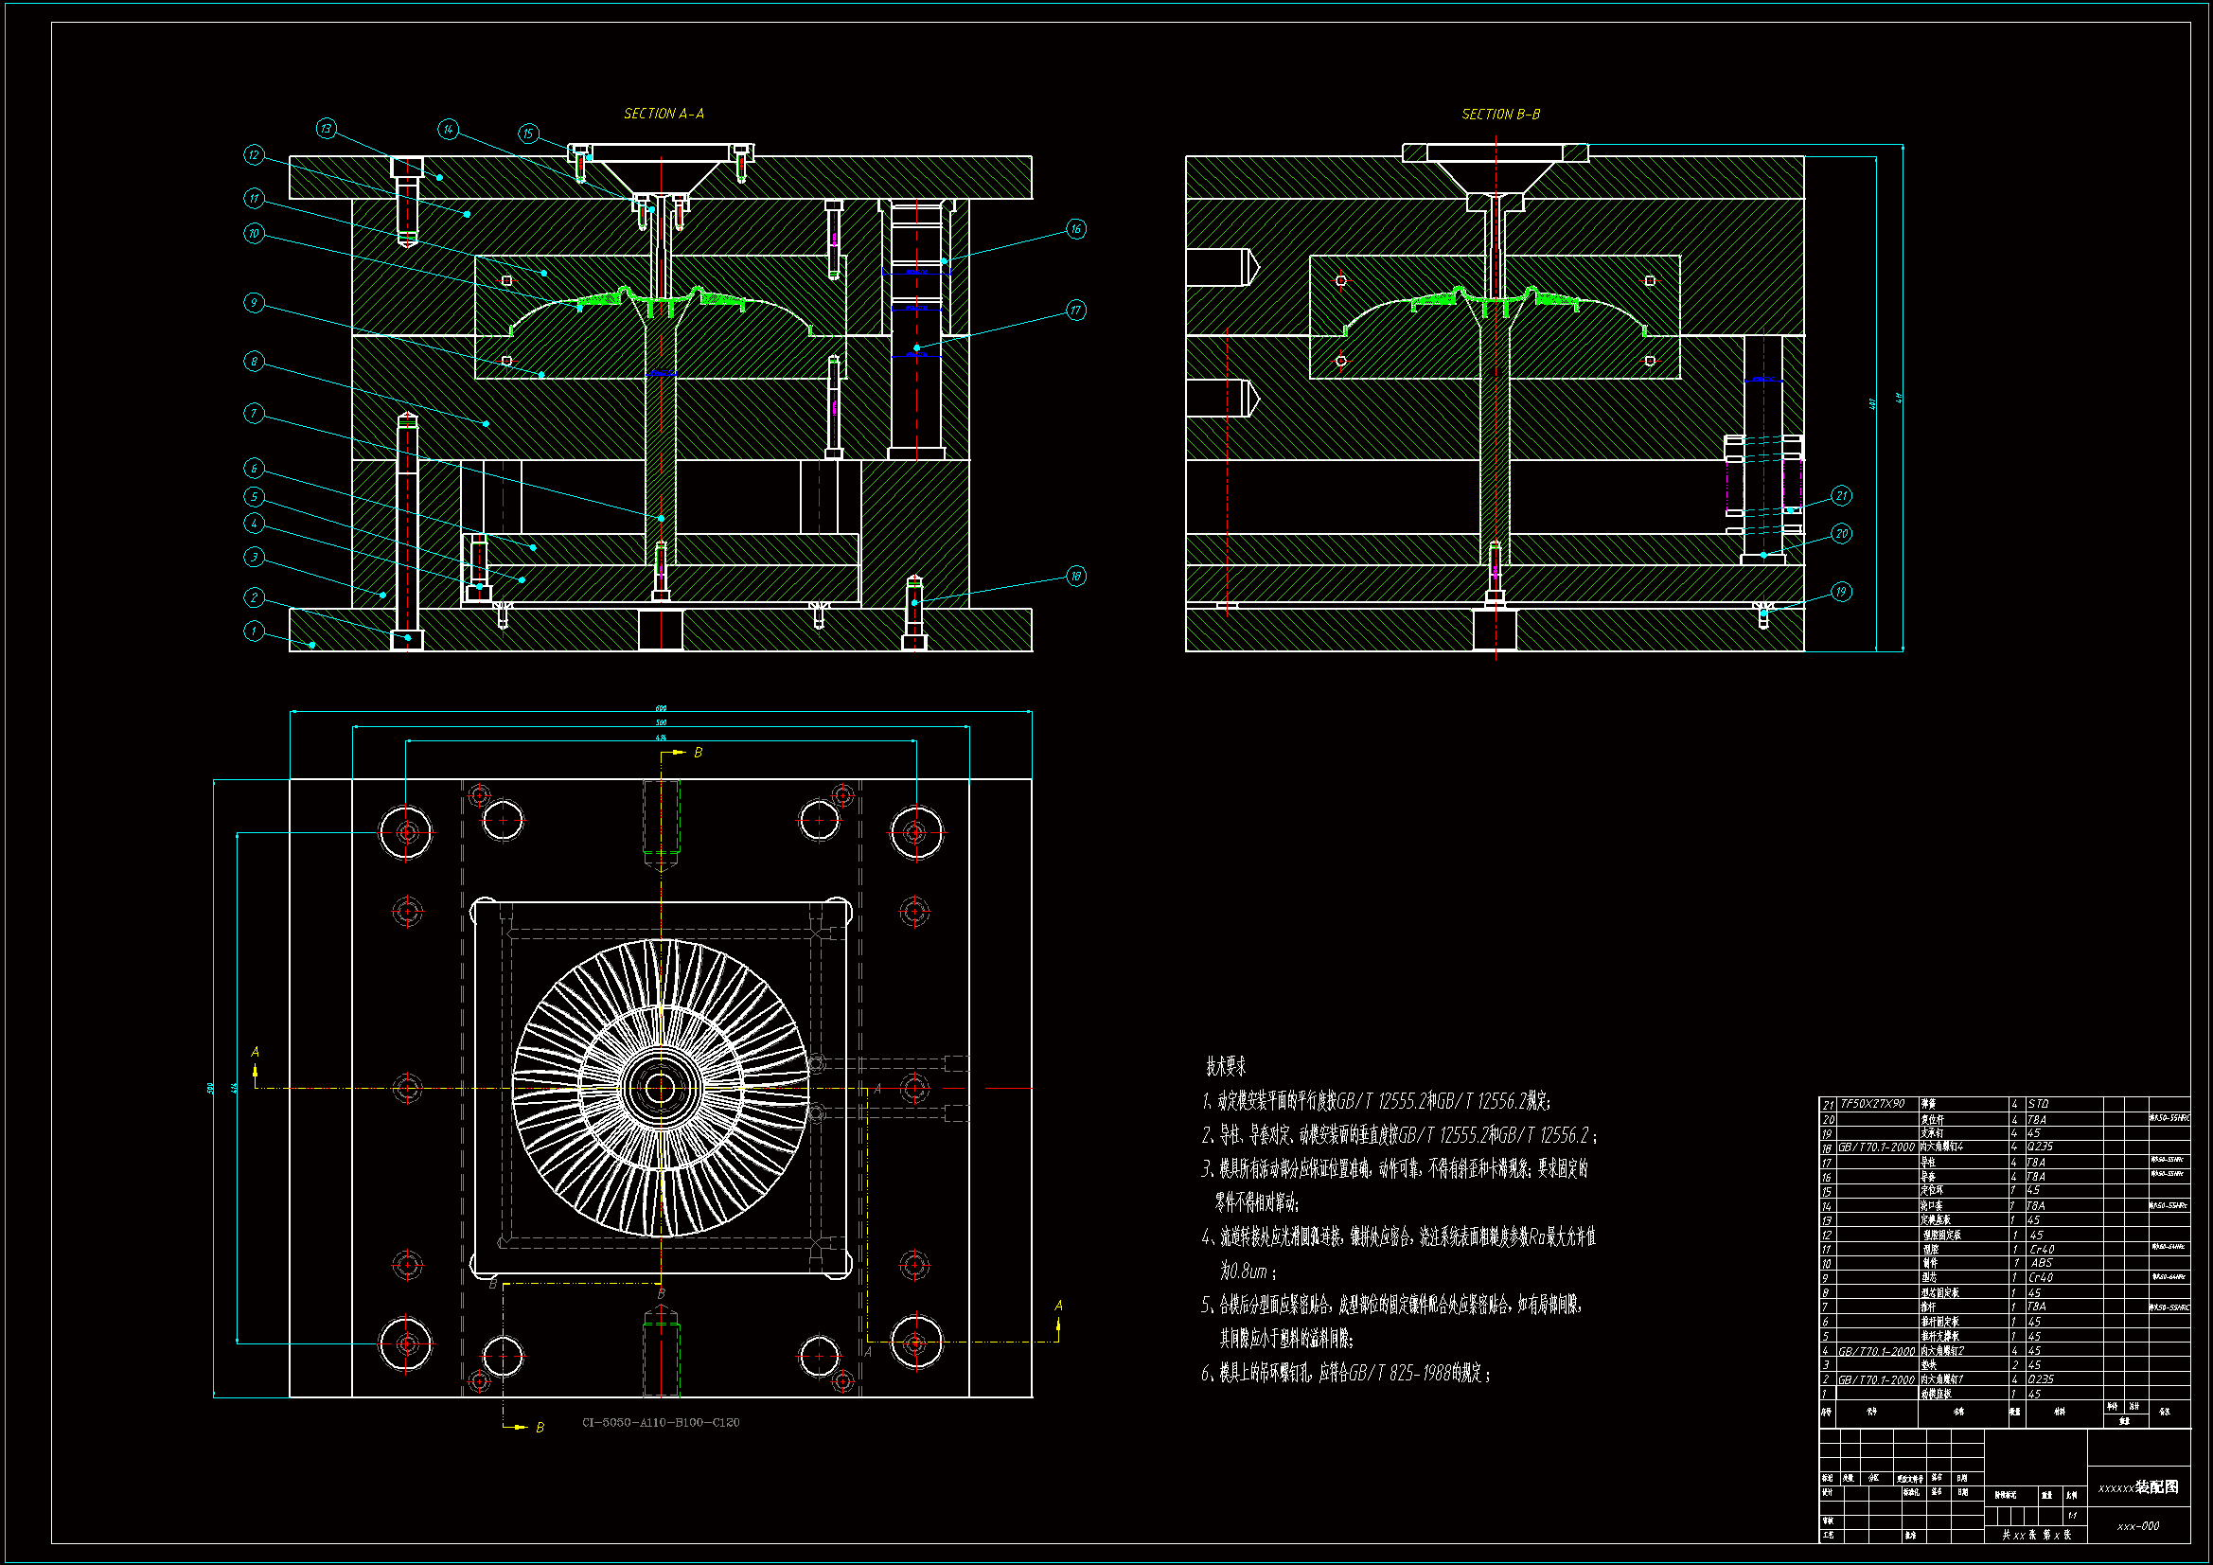
Task: Click part balloon number 15
Action: (528, 133)
